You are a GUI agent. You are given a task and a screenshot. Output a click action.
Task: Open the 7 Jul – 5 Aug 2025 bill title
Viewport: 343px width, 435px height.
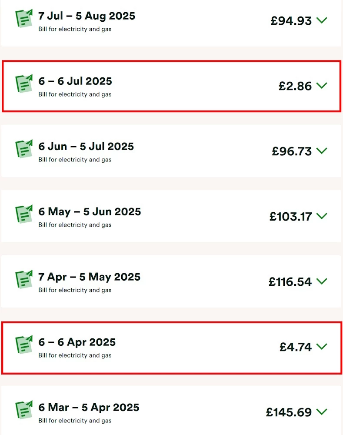pyautogui.click(x=87, y=16)
